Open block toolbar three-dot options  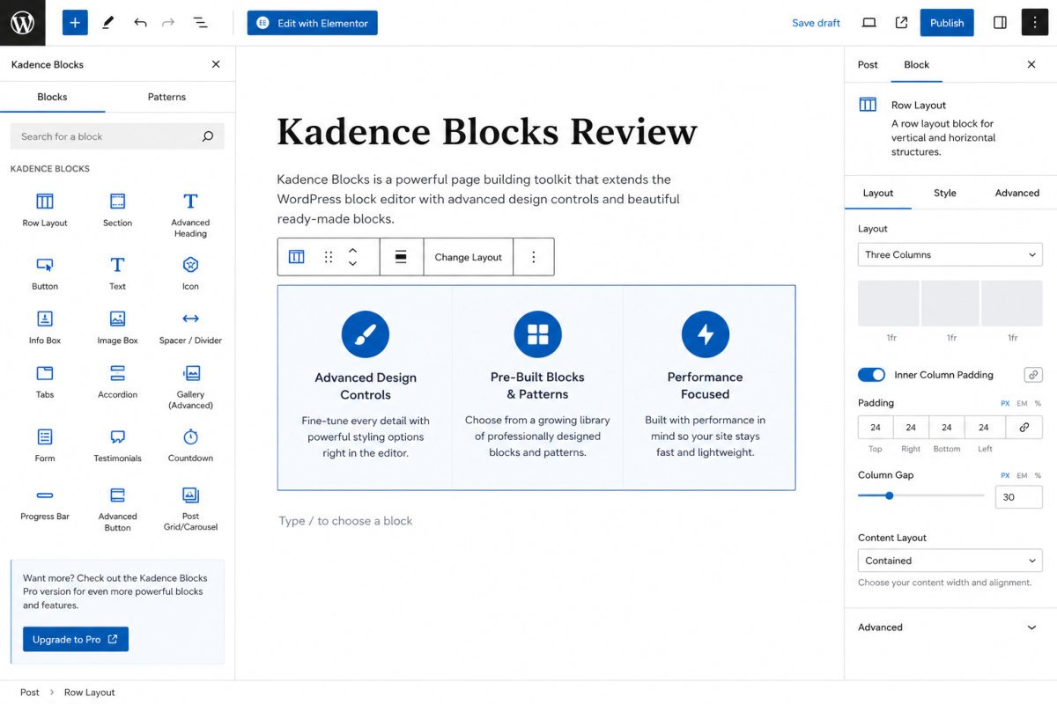click(533, 257)
